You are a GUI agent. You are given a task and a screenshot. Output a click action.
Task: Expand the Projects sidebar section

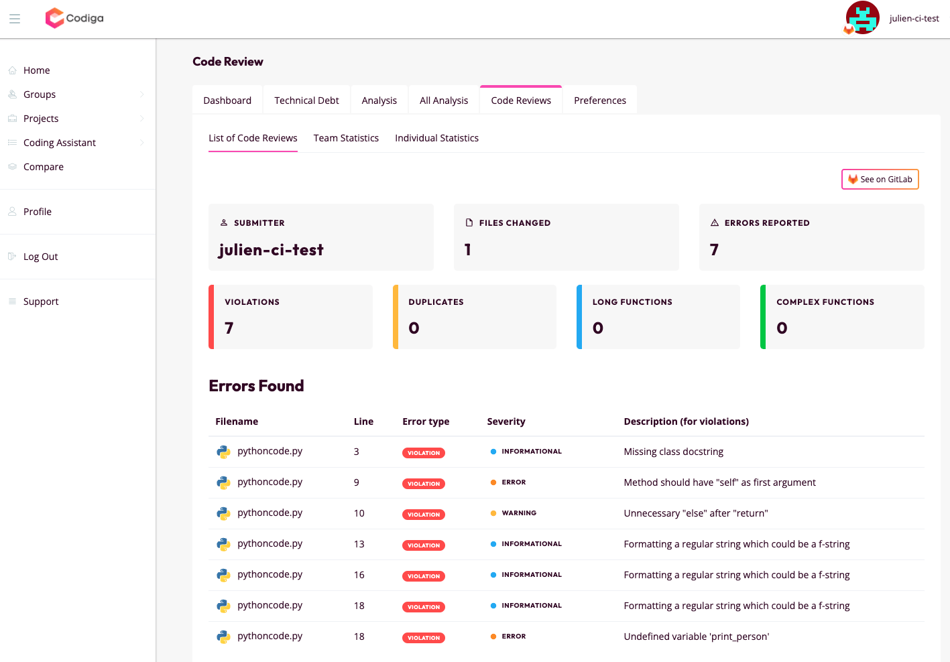click(x=141, y=118)
